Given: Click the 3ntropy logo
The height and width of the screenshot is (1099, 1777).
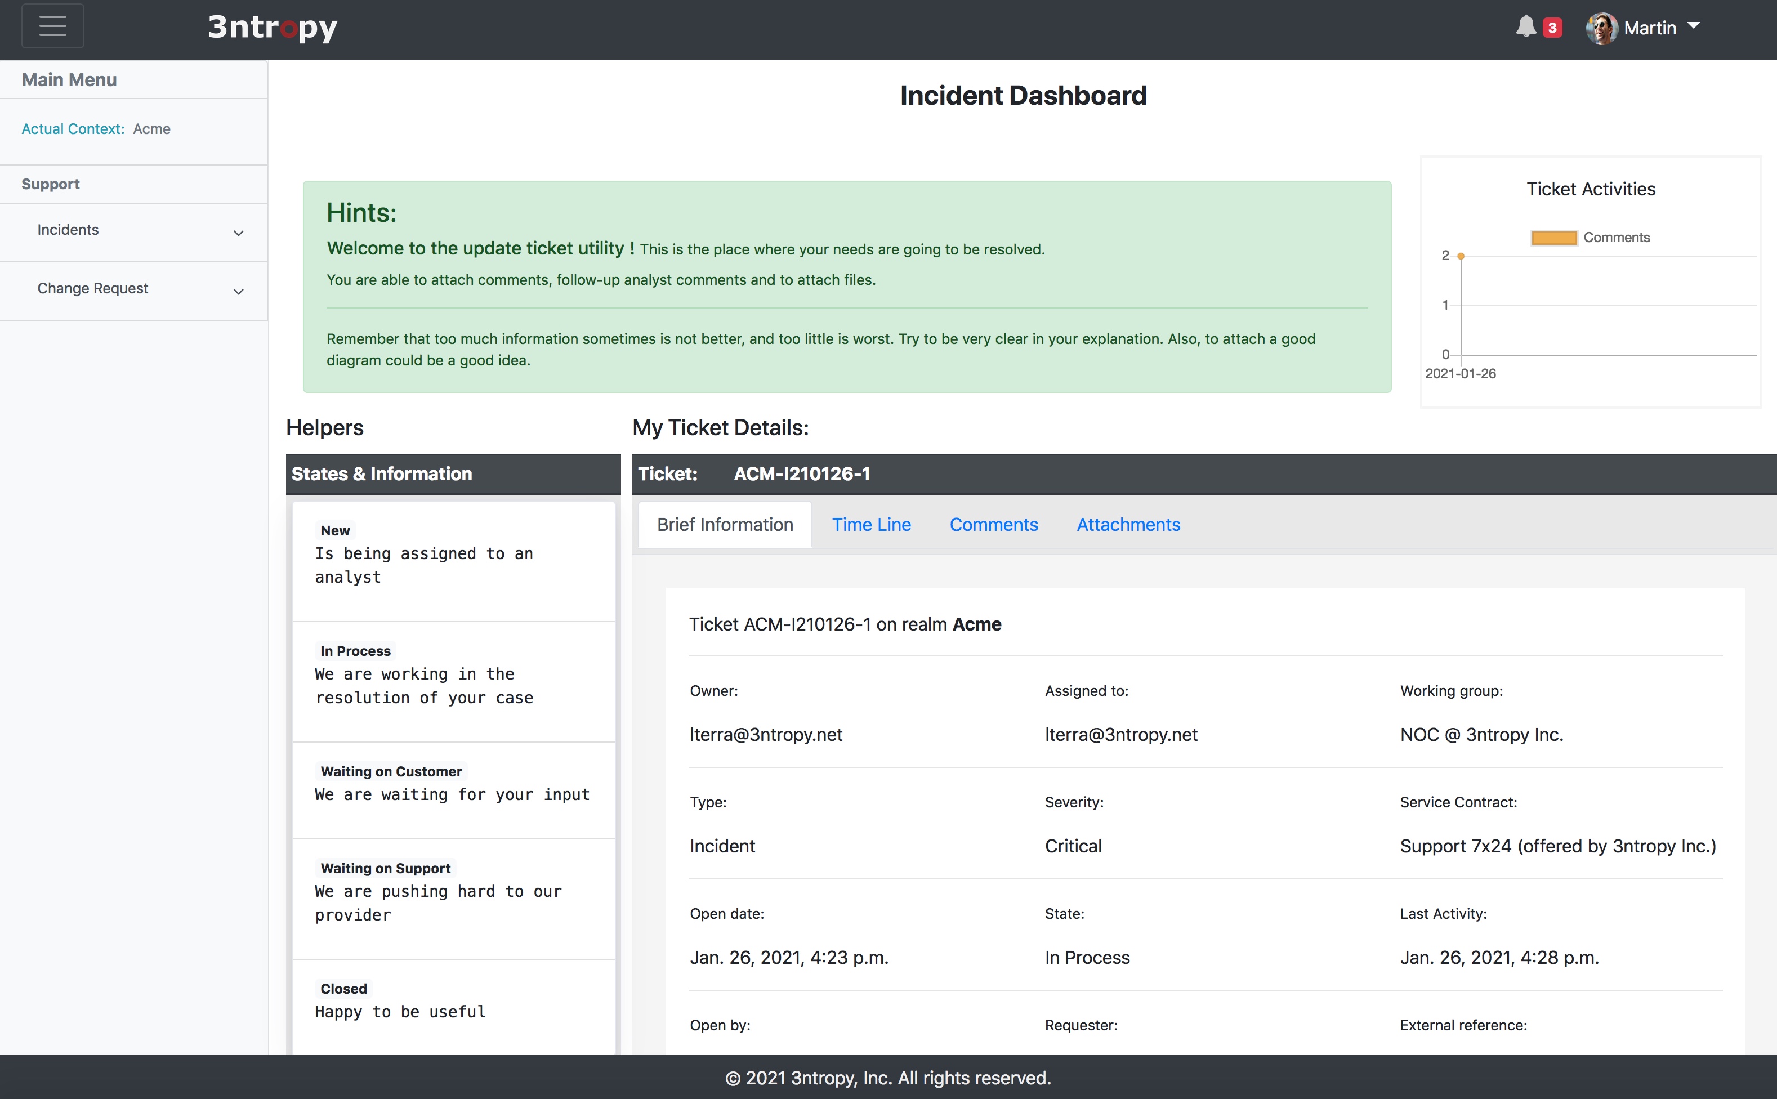Looking at the screenshot, I should (273, 28).
